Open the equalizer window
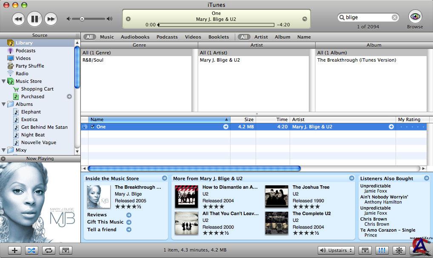Image resolution: width=433 pixels, height=258 pixels. pos(382,250)
